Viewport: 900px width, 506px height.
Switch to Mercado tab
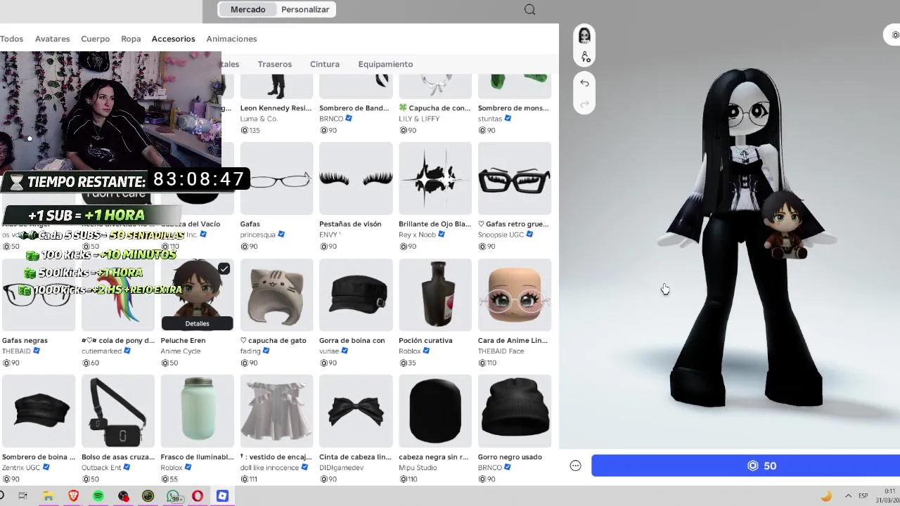(247, 9)
